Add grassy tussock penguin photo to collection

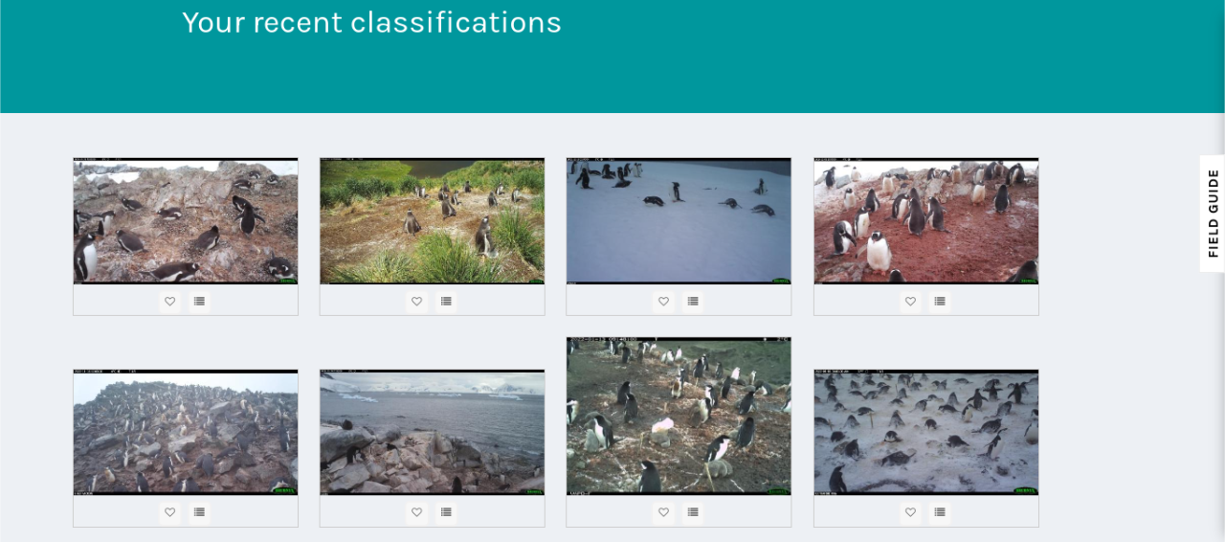point(446,301)
